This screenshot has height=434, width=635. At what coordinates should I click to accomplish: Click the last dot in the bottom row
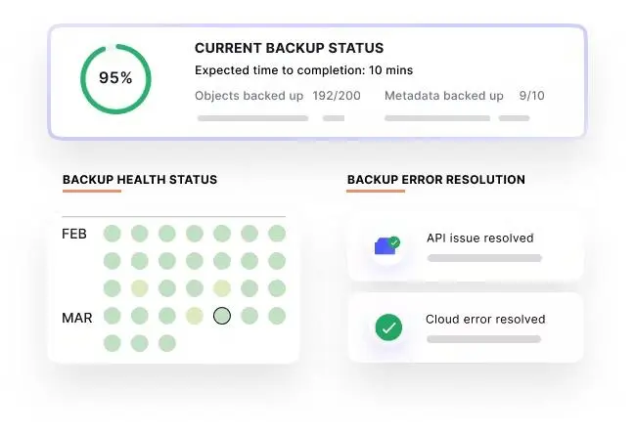(167, 343)
